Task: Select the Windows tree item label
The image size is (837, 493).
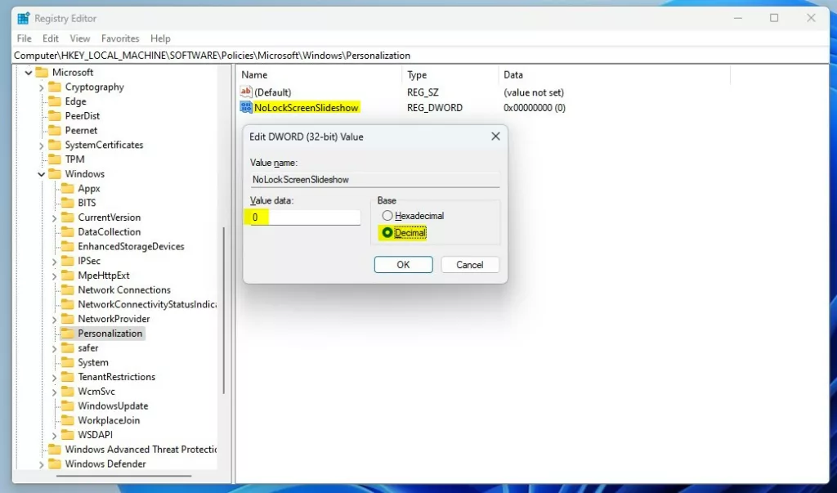Action: point(85,173)
